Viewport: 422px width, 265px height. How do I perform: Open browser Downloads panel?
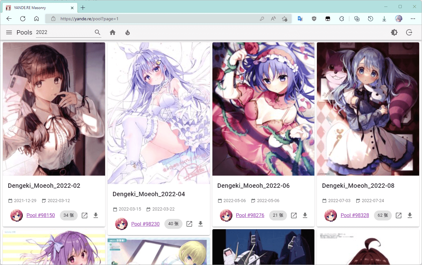384,19
